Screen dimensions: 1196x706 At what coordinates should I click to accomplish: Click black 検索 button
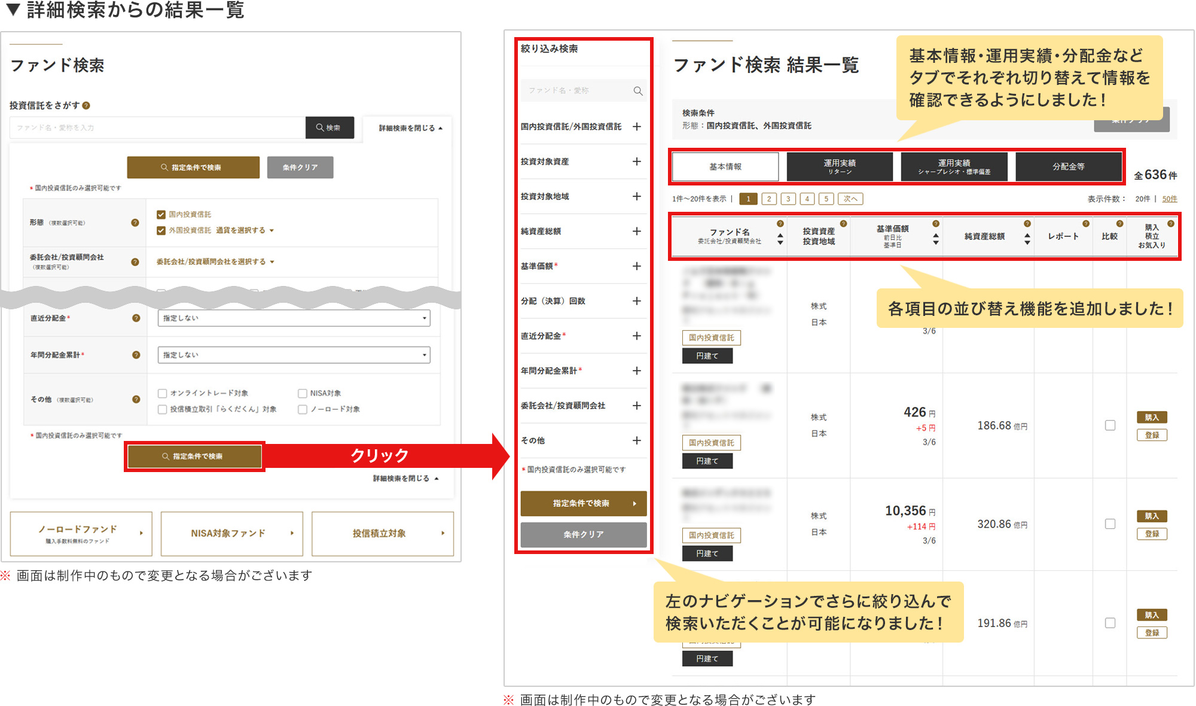[329, 127]
